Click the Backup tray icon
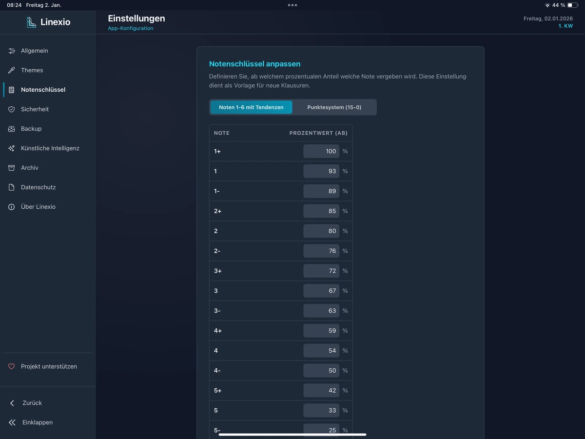This screenshot has height=439, width=585. coord(12,129)
